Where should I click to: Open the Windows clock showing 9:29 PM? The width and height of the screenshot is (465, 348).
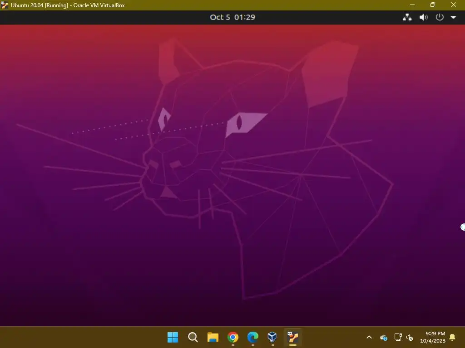click(433, 337)
